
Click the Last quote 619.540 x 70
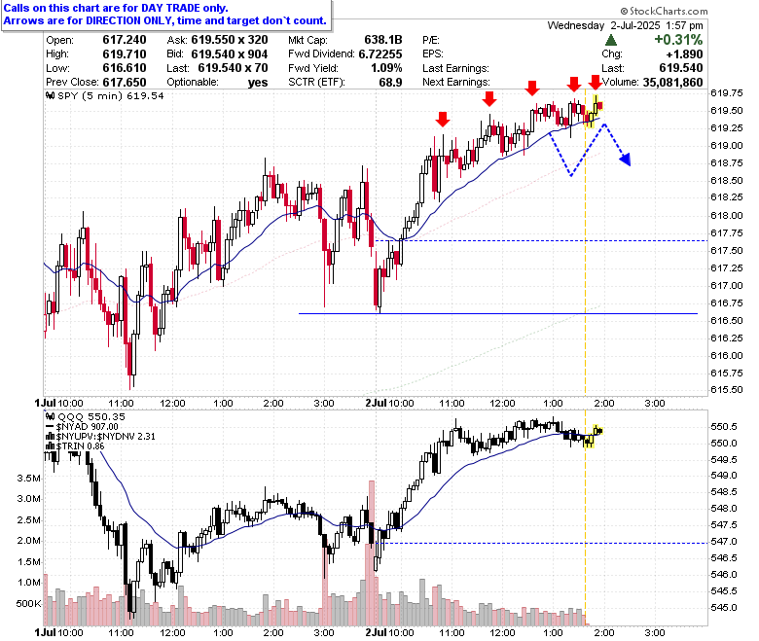pyautogui.click(x=233, y=68)
